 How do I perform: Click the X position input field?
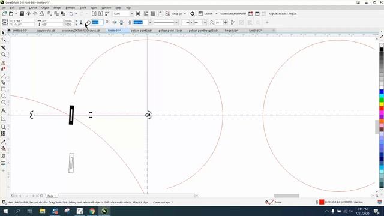[23, 21]
